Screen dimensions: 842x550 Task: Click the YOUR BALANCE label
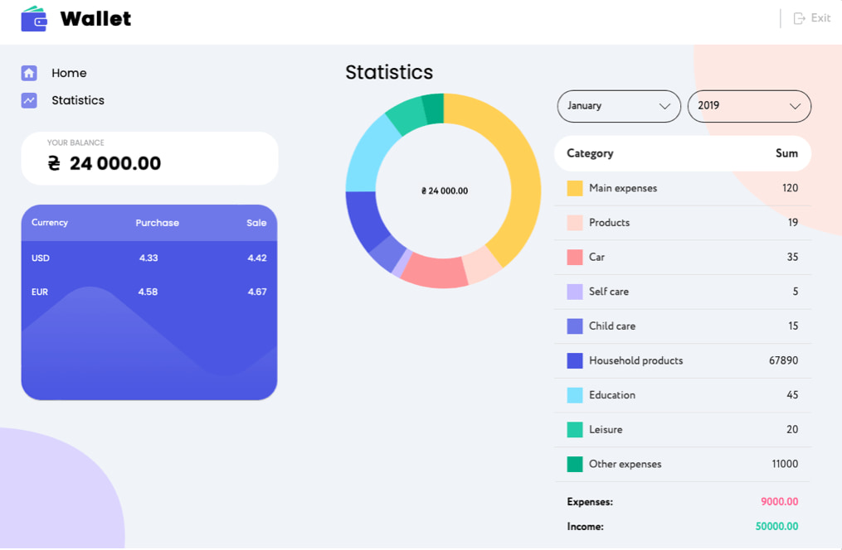tap(75, 142)
